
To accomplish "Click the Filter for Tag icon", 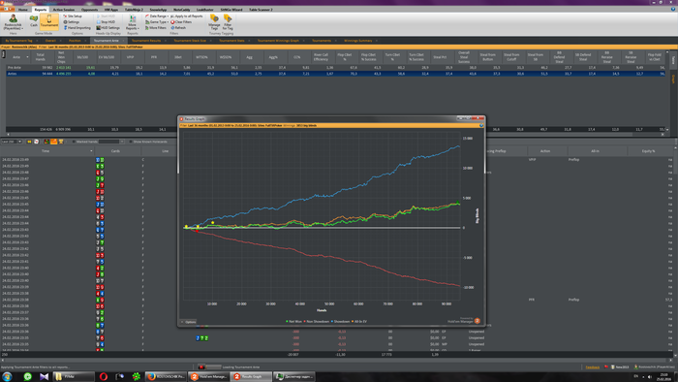I will click(x=228, y=21).
